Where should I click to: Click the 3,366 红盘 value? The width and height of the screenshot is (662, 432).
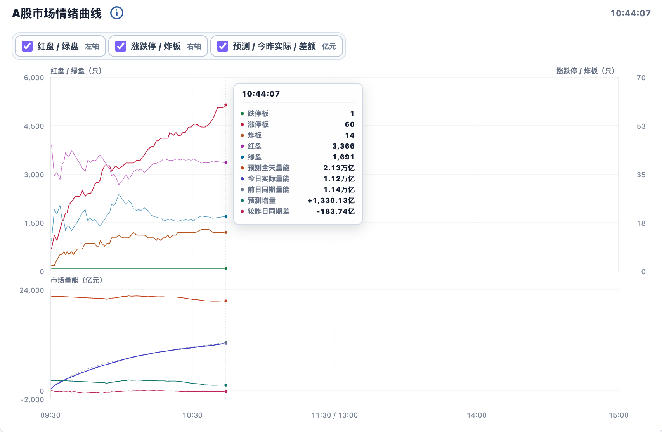(343, 146)
